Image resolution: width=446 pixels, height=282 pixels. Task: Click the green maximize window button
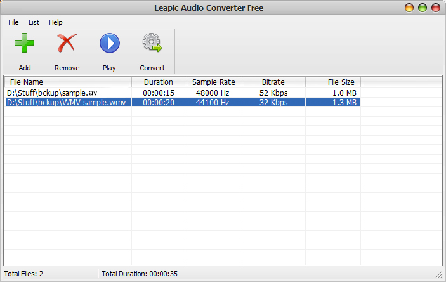[x=423, y=8]
